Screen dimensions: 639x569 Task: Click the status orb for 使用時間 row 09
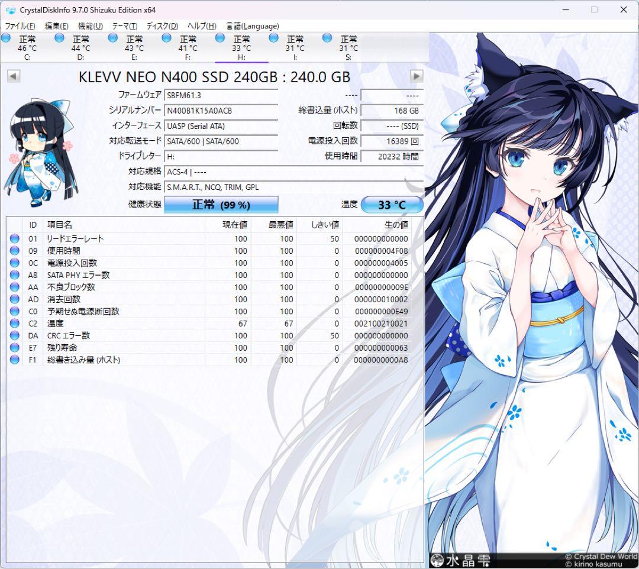pyautogui.click(x=14, y=251)
